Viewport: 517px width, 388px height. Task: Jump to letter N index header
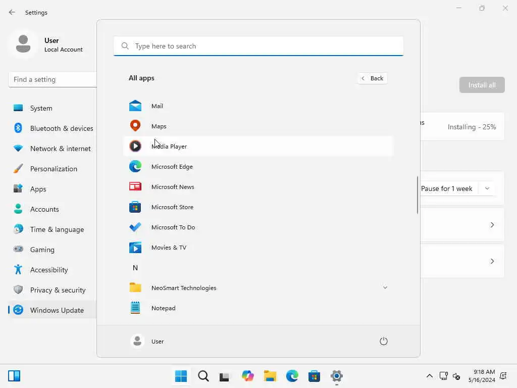point(135,268)
